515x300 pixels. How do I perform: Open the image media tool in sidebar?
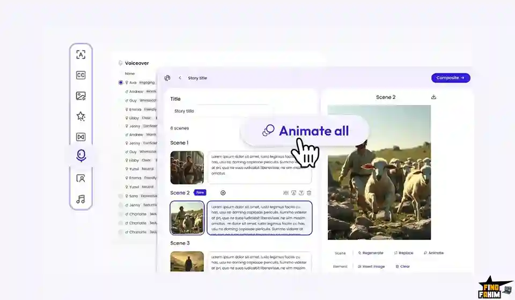click(x=81, y=96)
